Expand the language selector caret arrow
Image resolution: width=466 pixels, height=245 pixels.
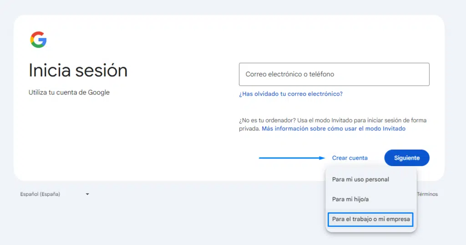click(x=87, y=194)
